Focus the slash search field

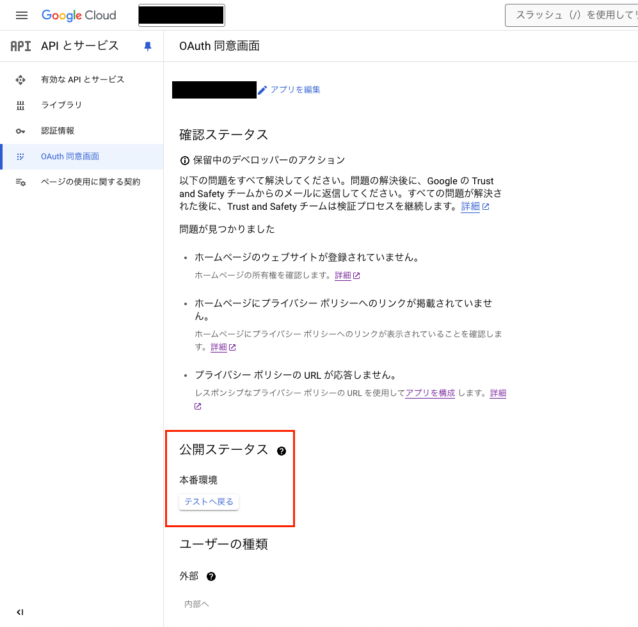[x=571, y=15]
